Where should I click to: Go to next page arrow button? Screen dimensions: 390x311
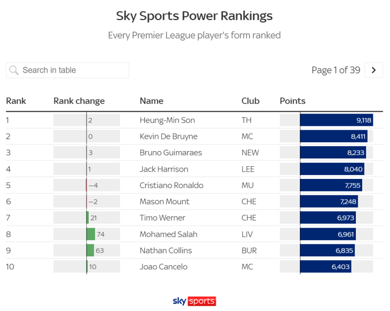pyautogui.click(x=374, y=70)
